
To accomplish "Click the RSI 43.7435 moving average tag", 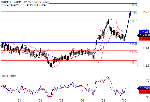I will click(x=144, y=92).
